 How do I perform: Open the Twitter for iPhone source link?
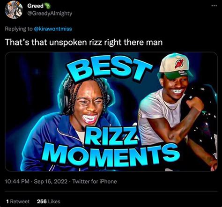click(x=95, y=182)
